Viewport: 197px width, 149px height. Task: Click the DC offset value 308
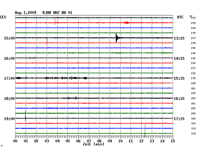[x=193, y=123]
